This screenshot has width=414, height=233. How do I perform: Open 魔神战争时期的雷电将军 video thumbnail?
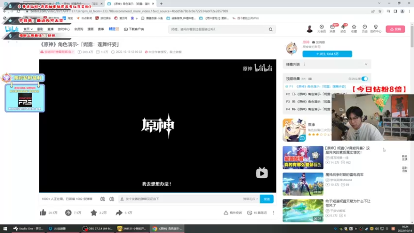pyautogui.click(x=303, y=184)
